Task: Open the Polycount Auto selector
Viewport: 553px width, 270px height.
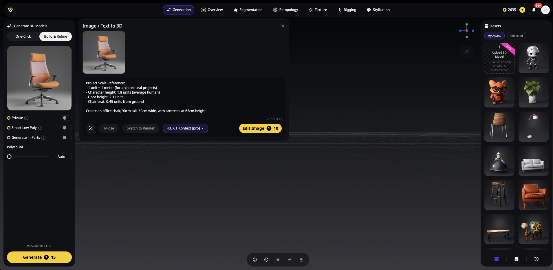Action: click(61, 157)
